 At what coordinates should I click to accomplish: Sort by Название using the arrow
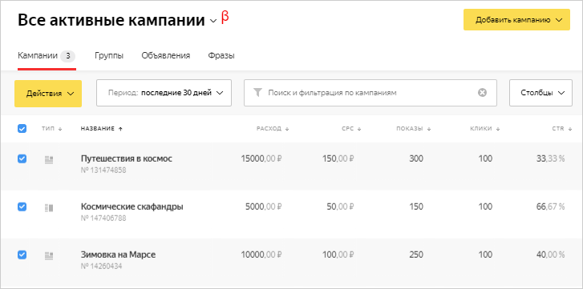pos(120,129)
